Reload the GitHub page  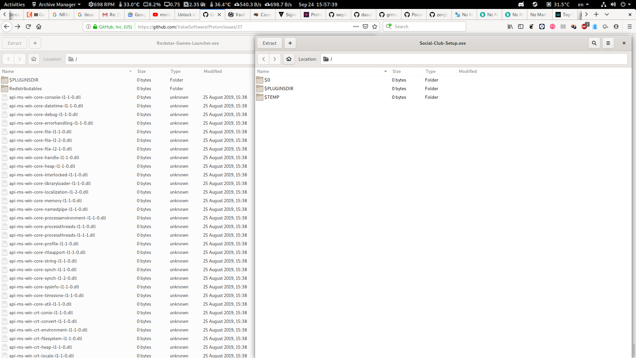(x=28, y=27)
